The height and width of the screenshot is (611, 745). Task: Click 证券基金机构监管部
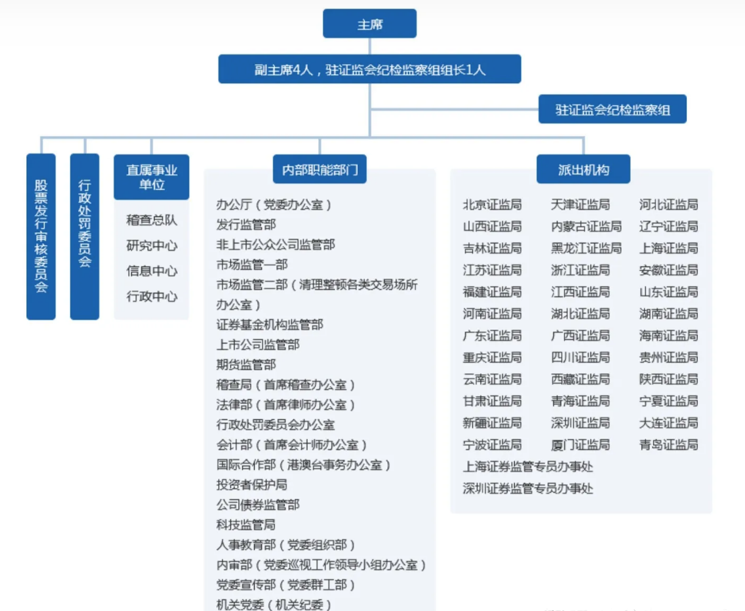pos(270,324)
